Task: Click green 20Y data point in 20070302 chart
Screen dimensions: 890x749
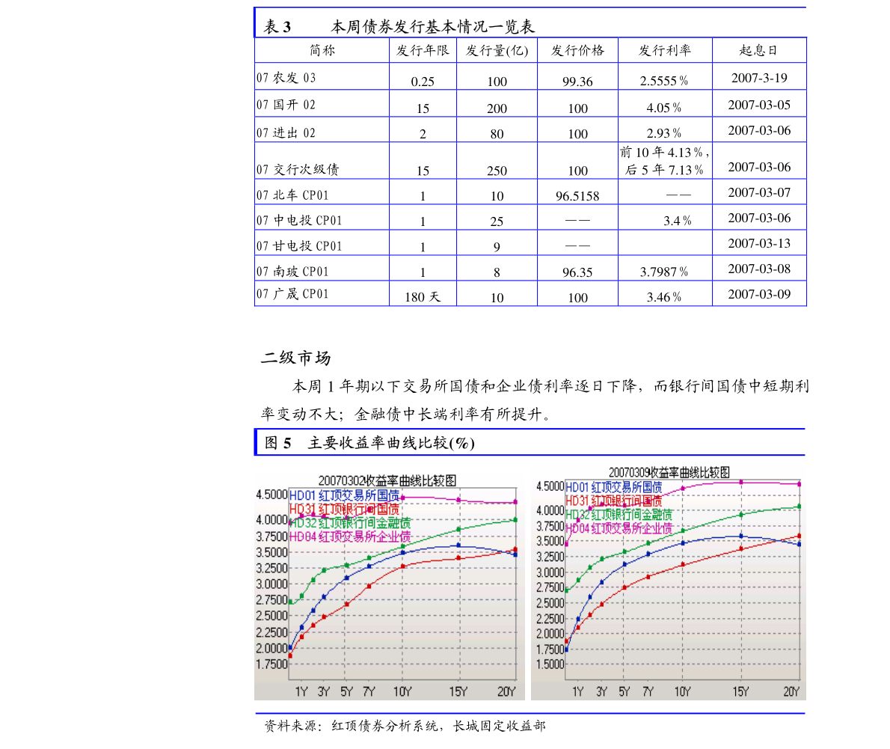Action: (x=515, y=519)
